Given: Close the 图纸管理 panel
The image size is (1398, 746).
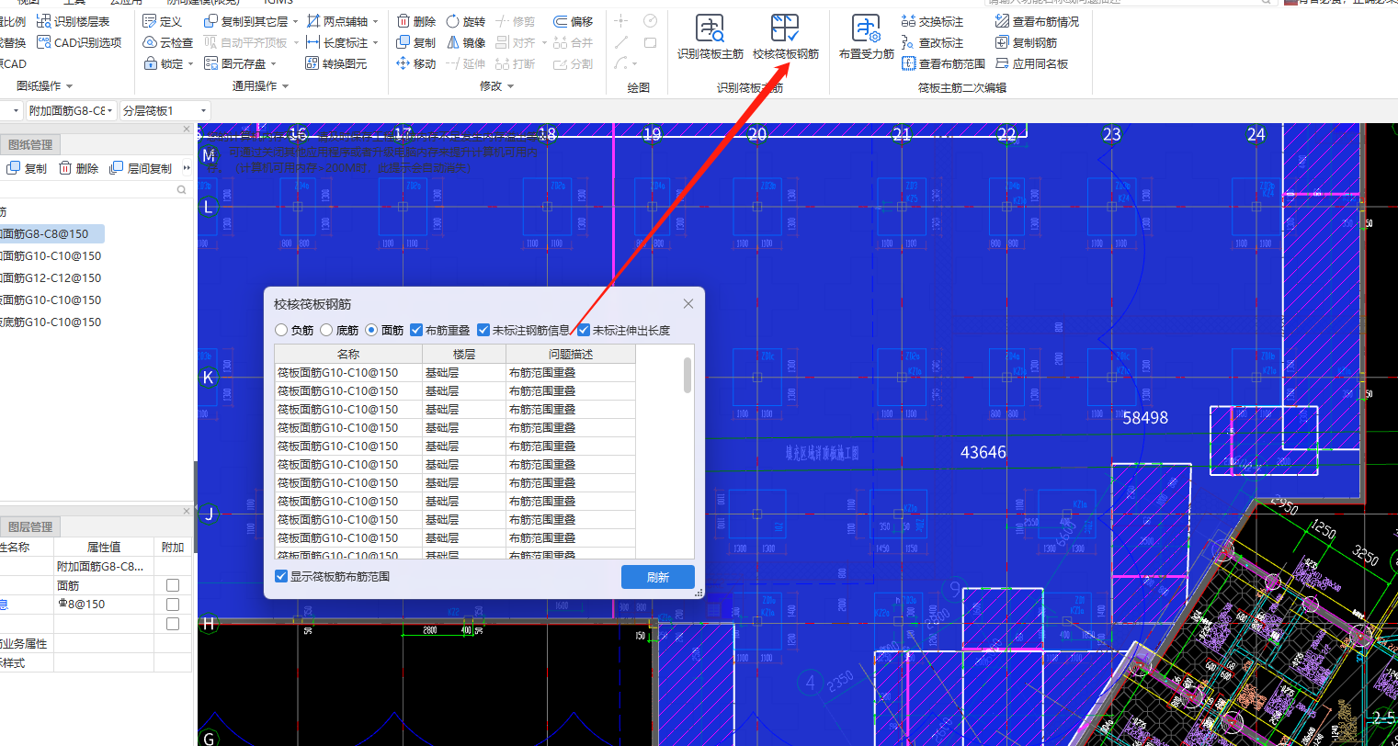Looking at the screenshot, I should tap(187, 130).
